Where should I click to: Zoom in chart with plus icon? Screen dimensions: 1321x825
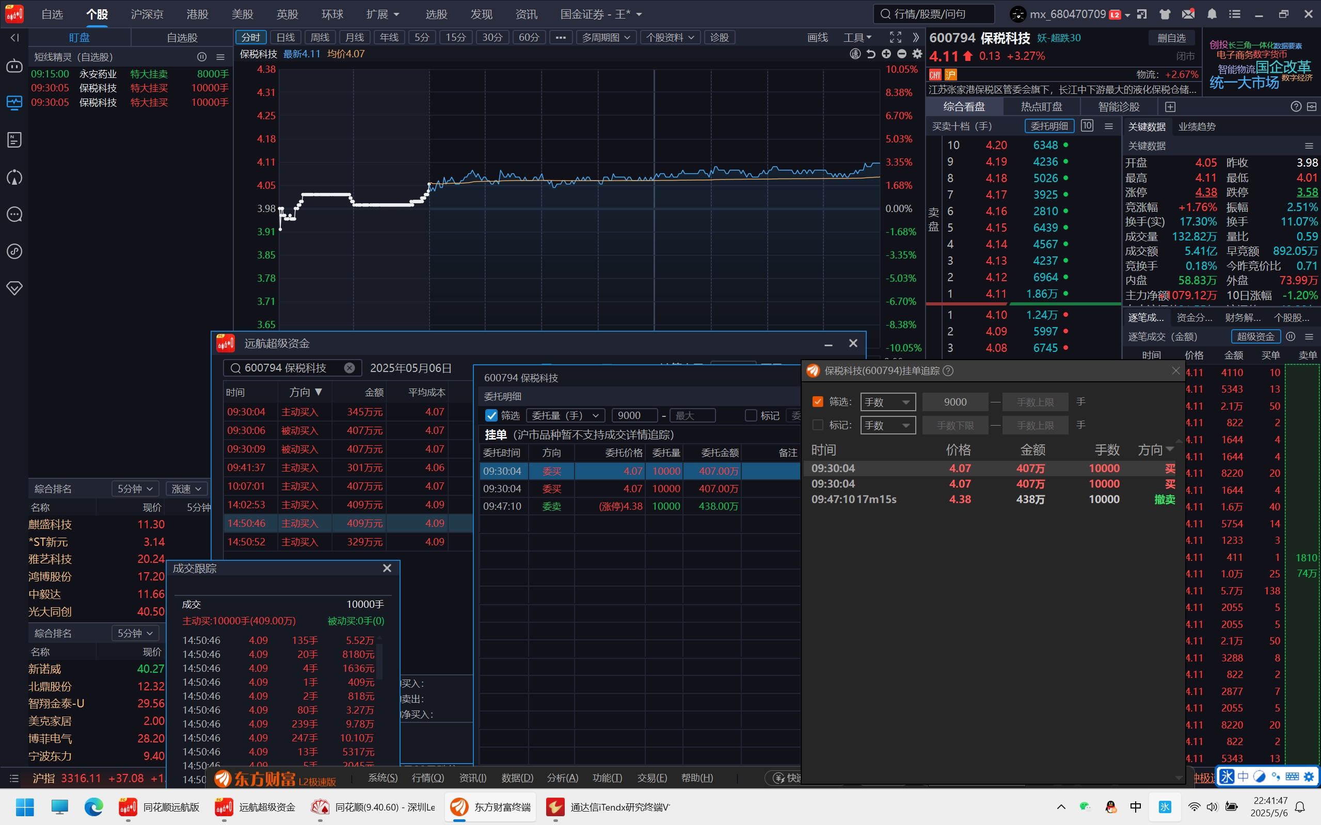(886, 54)
